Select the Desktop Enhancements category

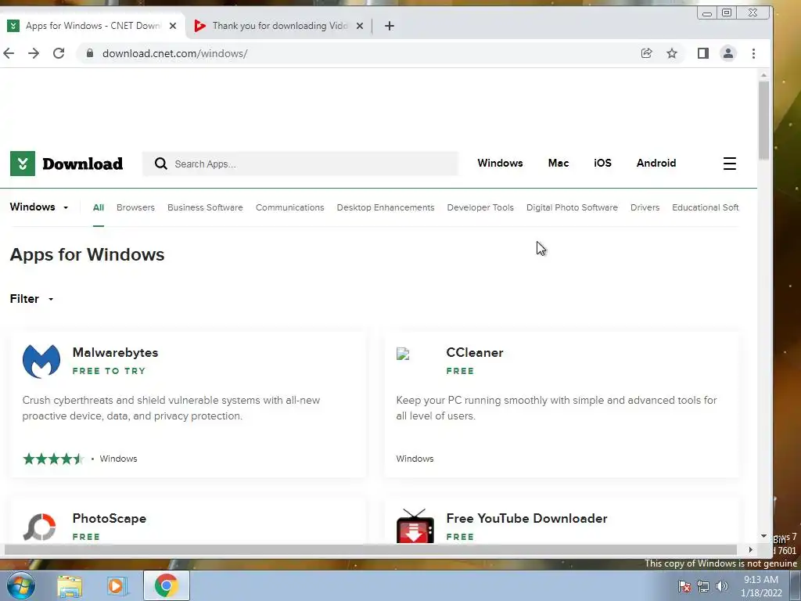point(385,207)
